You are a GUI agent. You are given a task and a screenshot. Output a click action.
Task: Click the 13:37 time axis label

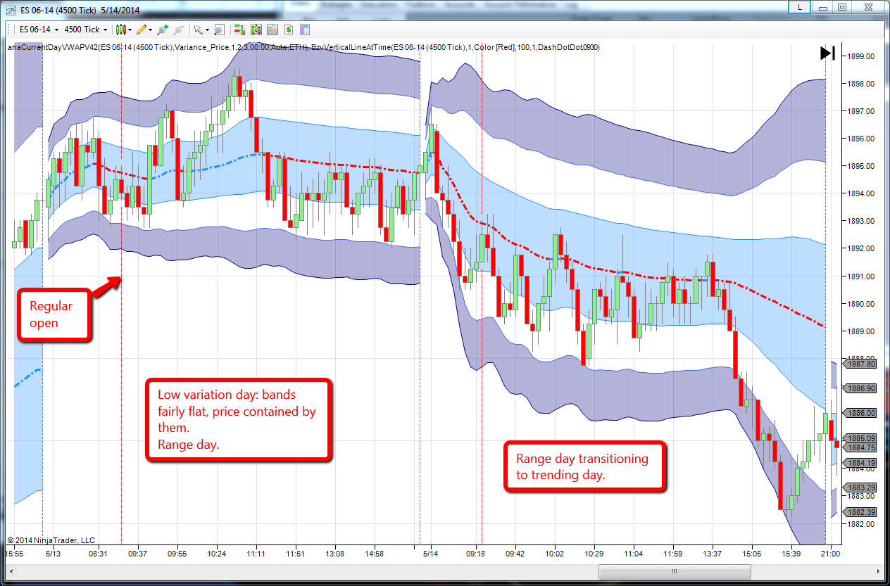(713, 554)
